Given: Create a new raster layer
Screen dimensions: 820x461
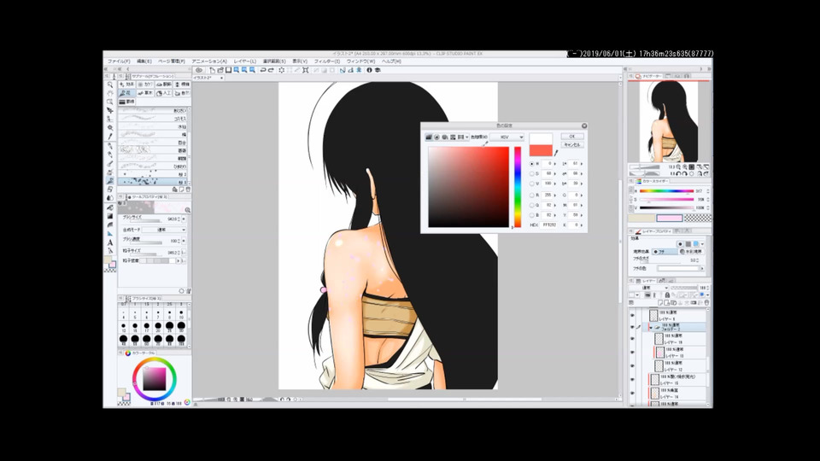Looking at the screenshot, I should coord(660,302).
